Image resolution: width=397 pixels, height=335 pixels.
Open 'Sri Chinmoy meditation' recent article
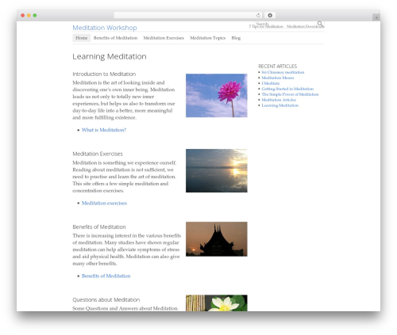283,72
